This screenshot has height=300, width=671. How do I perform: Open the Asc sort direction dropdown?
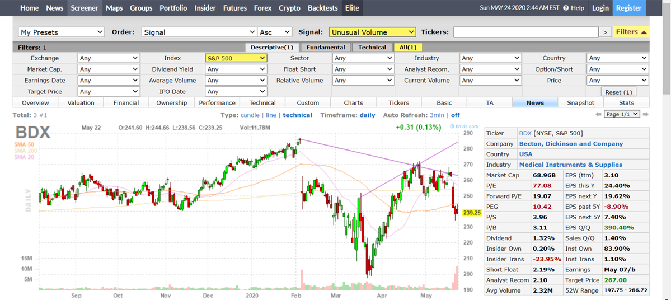275,32
